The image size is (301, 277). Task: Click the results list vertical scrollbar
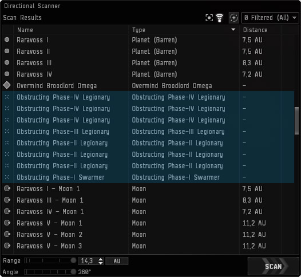point(296,121)
